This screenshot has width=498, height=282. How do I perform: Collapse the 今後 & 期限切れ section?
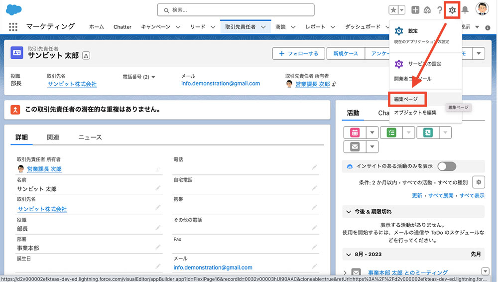tap(349, 212)
